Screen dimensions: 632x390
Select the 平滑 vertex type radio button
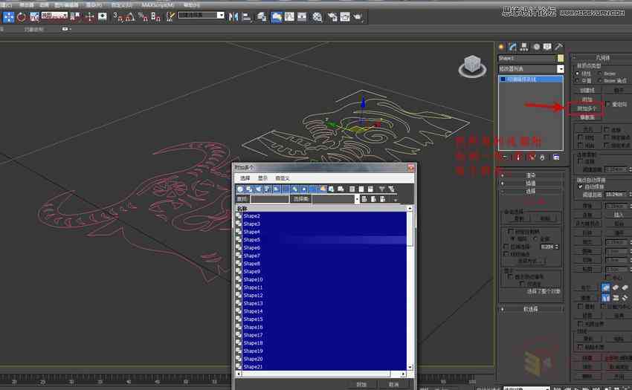[x=578, y=80]
